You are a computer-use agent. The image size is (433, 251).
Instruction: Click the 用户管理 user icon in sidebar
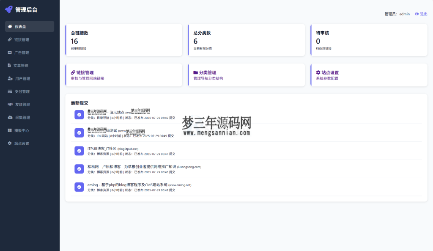tap(9, 78)
